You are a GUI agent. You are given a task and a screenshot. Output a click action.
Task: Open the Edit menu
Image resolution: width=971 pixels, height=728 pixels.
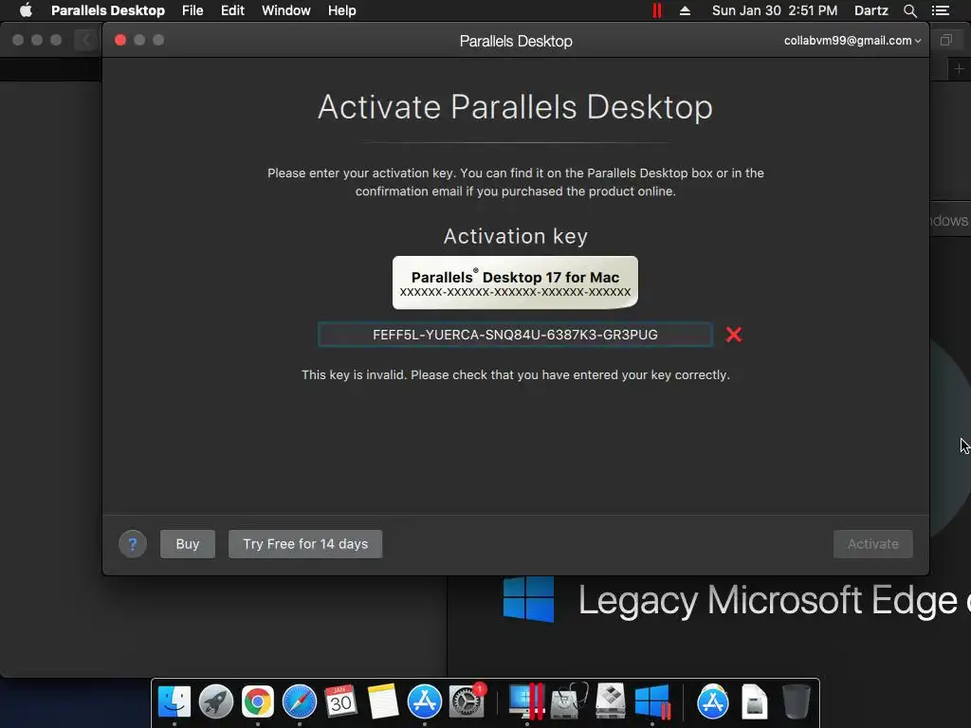click(x=232, y=10)
